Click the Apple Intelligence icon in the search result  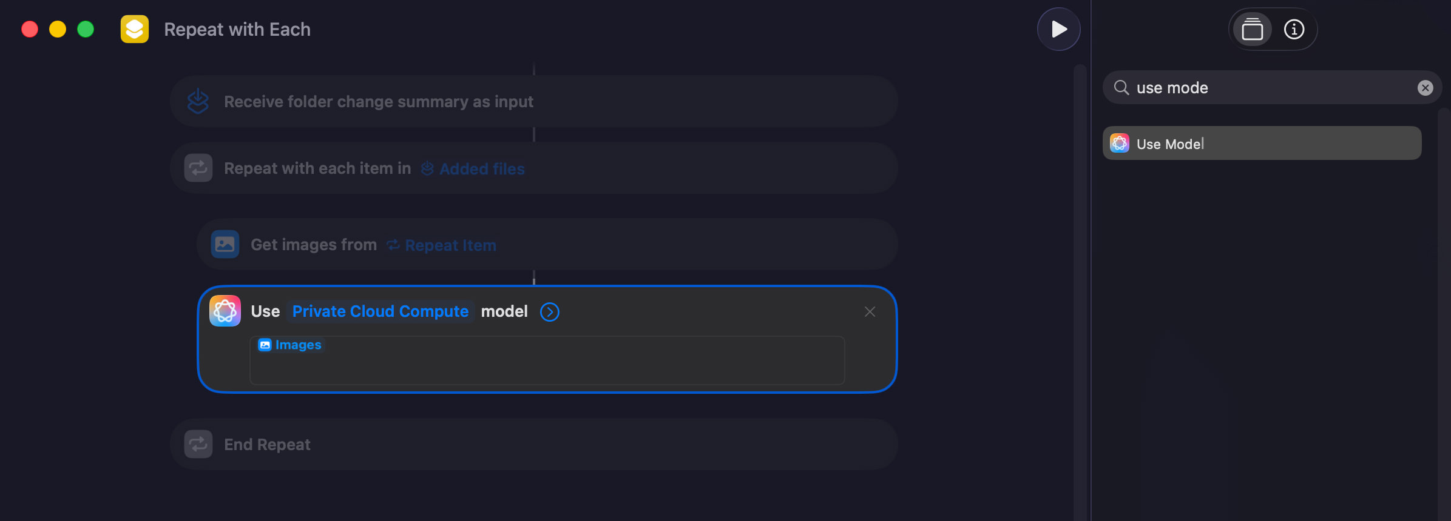click(1119, 143)
